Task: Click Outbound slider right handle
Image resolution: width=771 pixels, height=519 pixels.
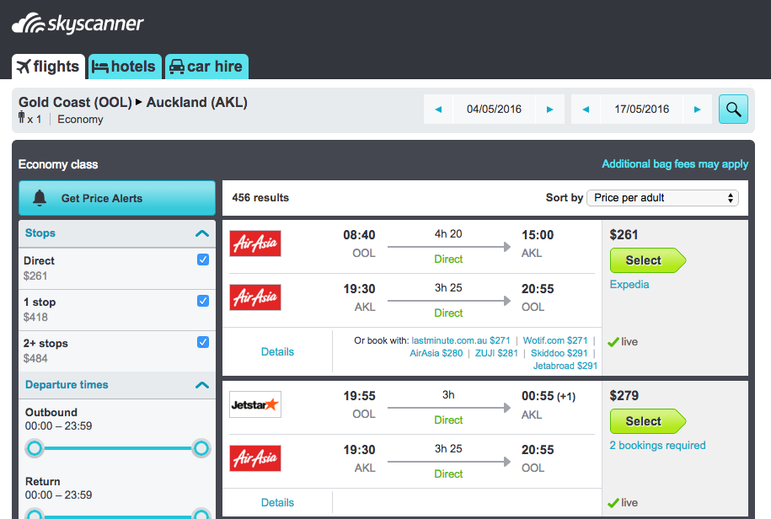Action: click(x=201, y=448)
